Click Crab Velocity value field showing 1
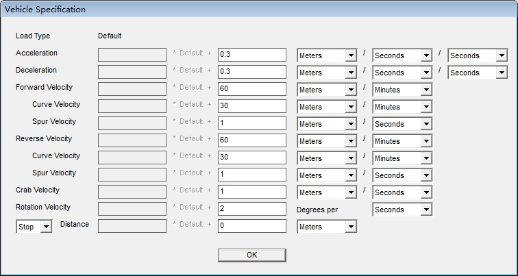This screenshot has height=276, width=518. (252, 192)
